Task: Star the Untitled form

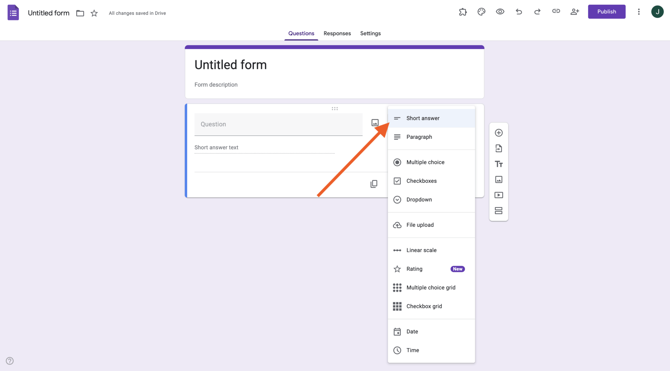Action: 94,13
